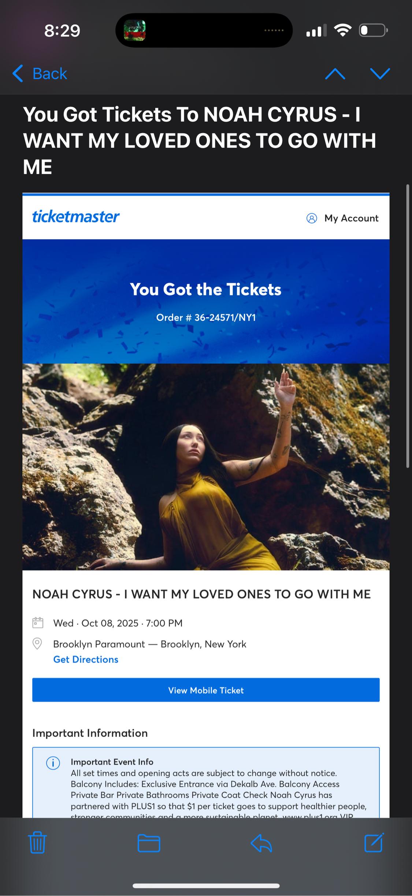Click the calendar icon beside event date

[x=38, y=623]
